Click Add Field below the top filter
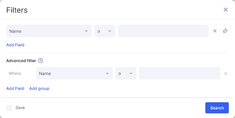Screen dimensions: 235x118 15,45
